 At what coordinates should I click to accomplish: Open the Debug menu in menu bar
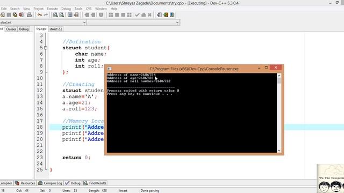coord(66,9)
